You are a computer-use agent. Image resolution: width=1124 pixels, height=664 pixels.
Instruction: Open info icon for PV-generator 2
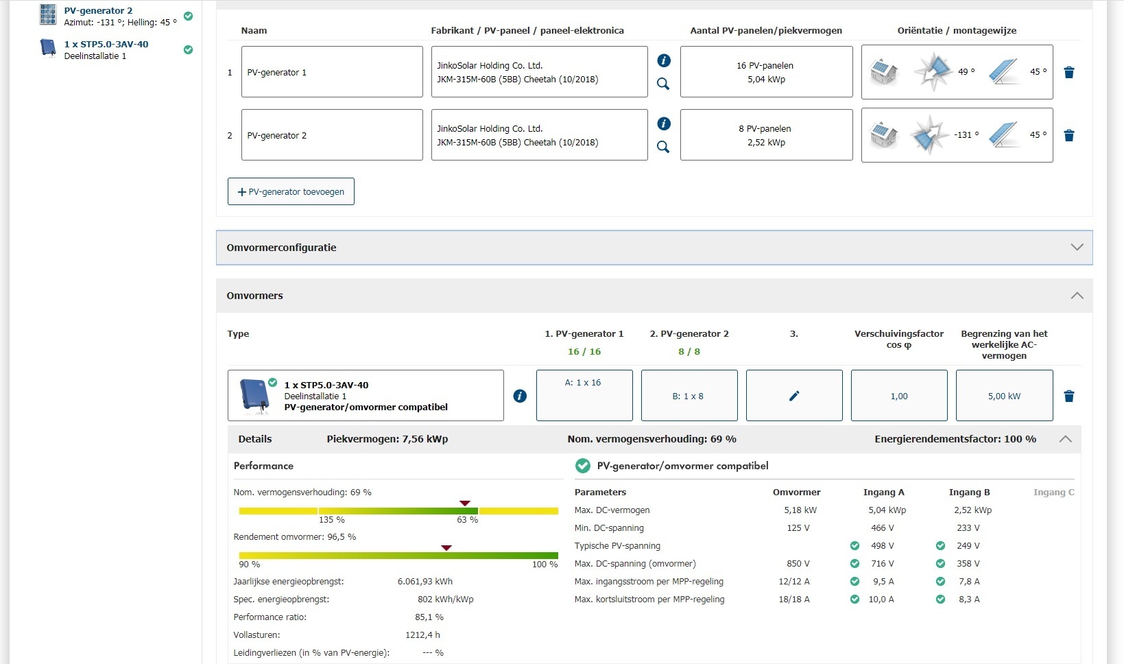(x=663, y=124)
